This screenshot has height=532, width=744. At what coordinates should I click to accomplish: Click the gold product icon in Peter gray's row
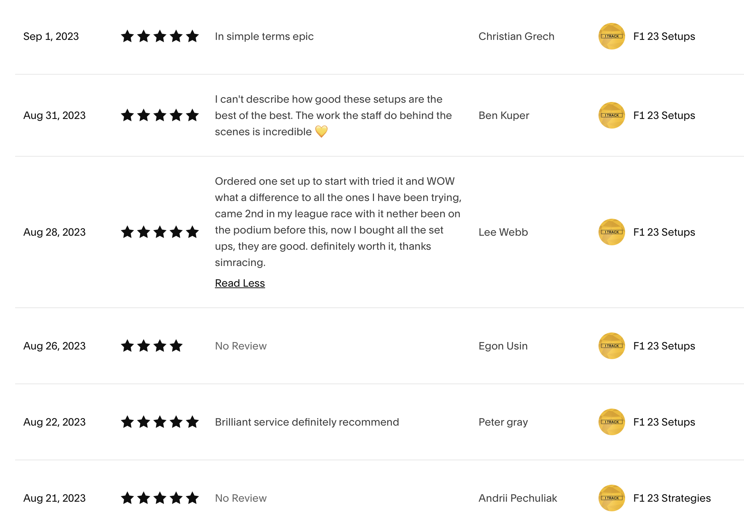(611, 422)
